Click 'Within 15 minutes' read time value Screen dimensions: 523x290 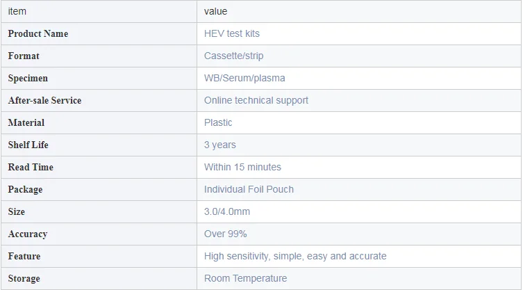click(x=242, y=167)
